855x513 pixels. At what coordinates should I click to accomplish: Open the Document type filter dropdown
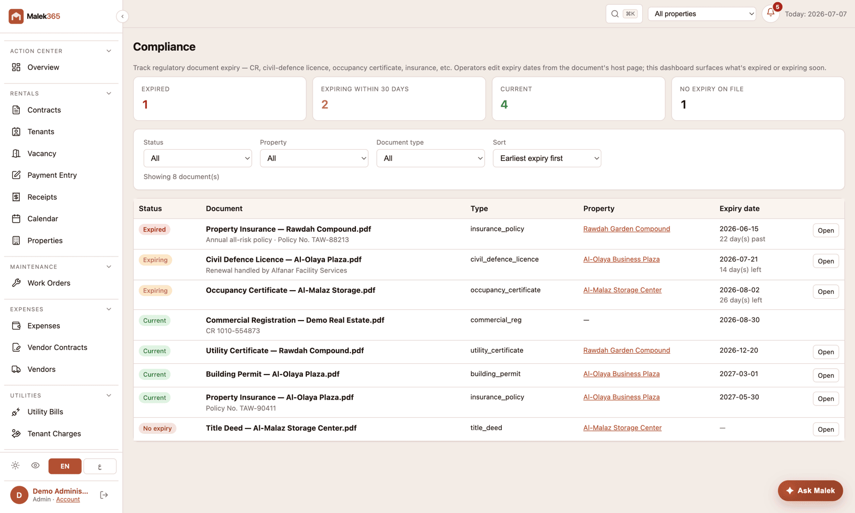[431, 158]
